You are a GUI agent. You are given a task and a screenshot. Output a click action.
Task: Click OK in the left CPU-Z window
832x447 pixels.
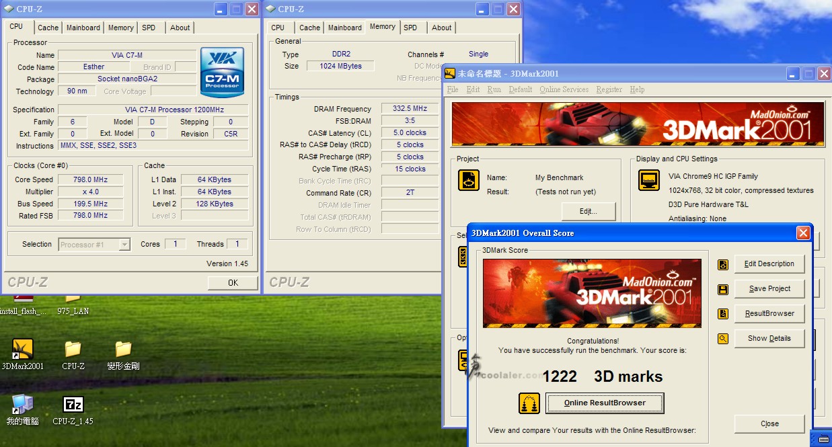tap(233, 283)
